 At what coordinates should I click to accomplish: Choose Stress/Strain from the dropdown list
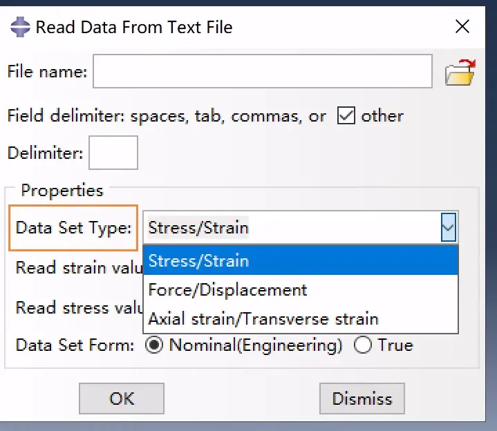301,261
